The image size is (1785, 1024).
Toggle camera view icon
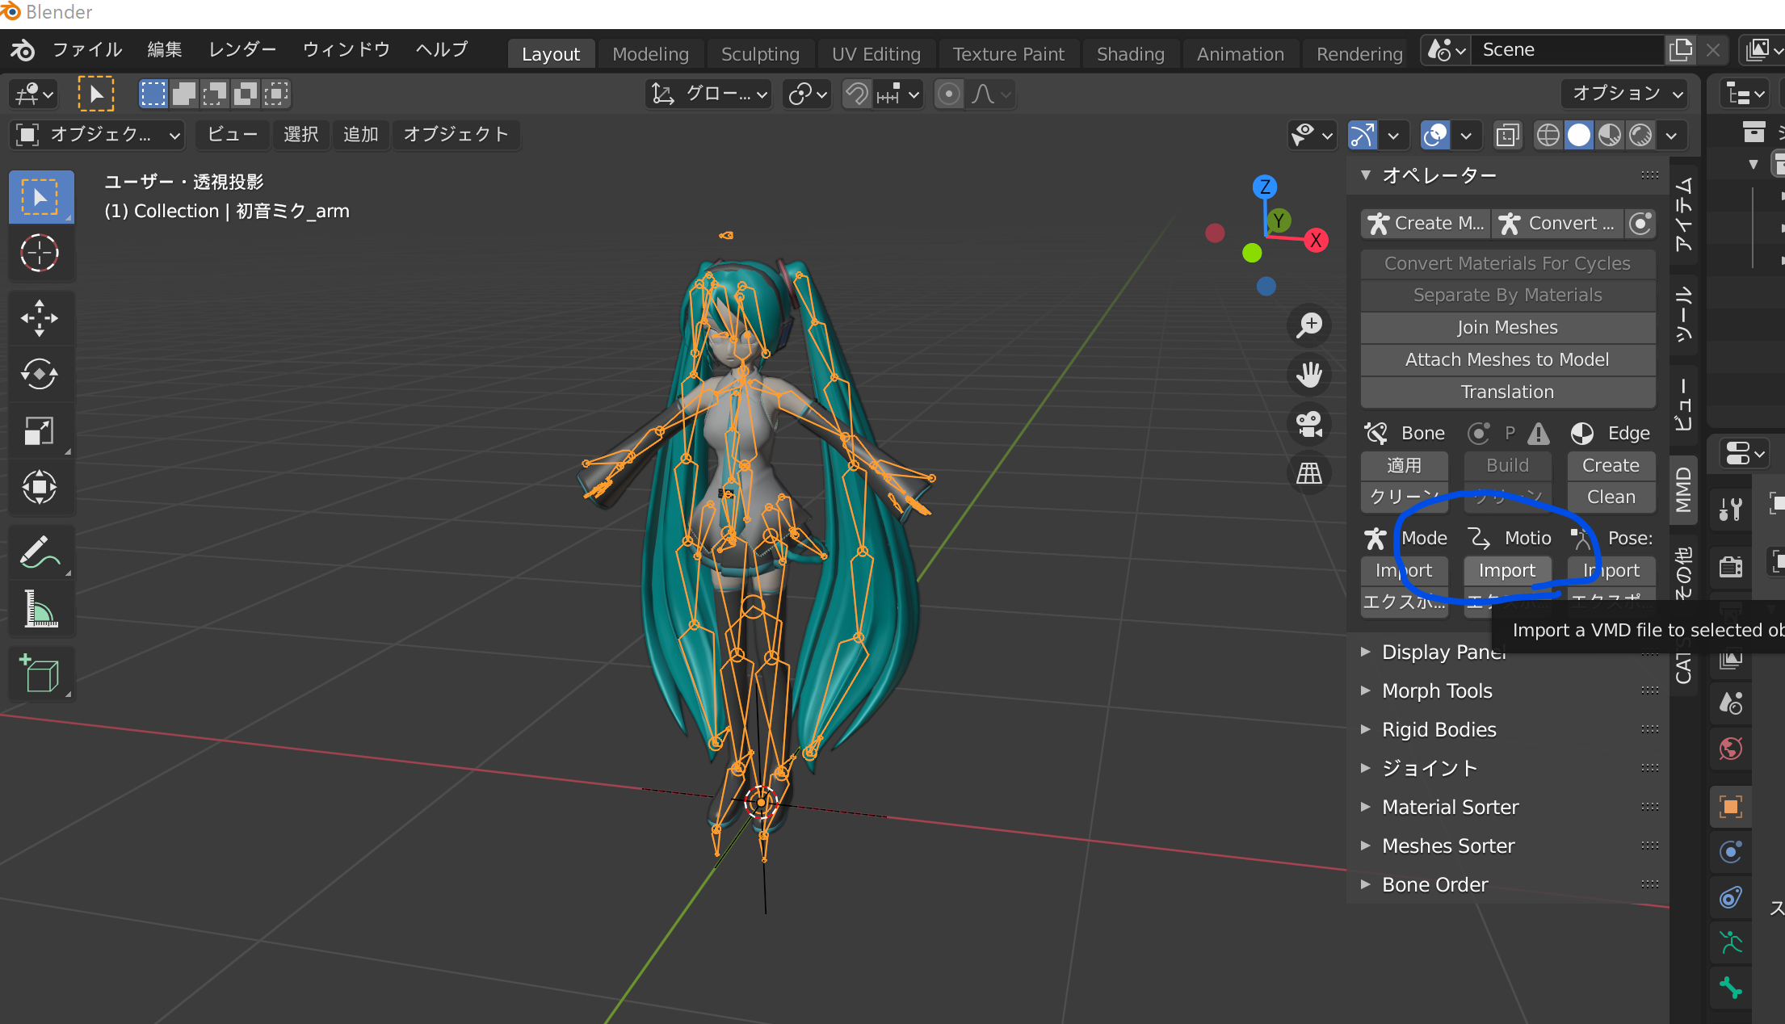[1308, 424]
